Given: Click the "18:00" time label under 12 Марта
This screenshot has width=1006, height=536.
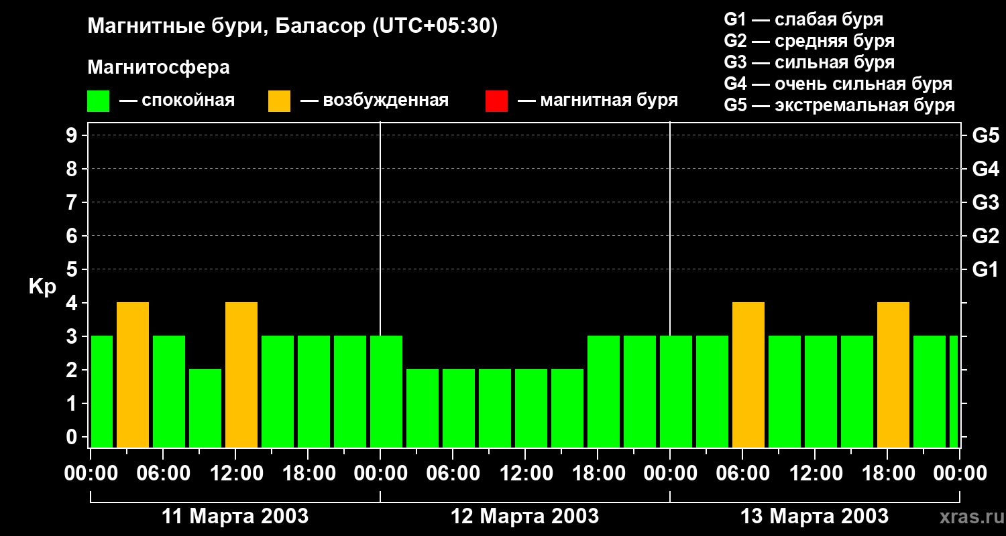Looking at the screenshot, I should [598, 474].
